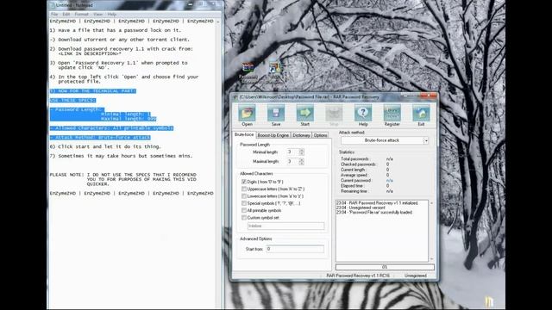Enable Lowercase letters checkbox
Screen dimensions: 552x310
[243, 196]
